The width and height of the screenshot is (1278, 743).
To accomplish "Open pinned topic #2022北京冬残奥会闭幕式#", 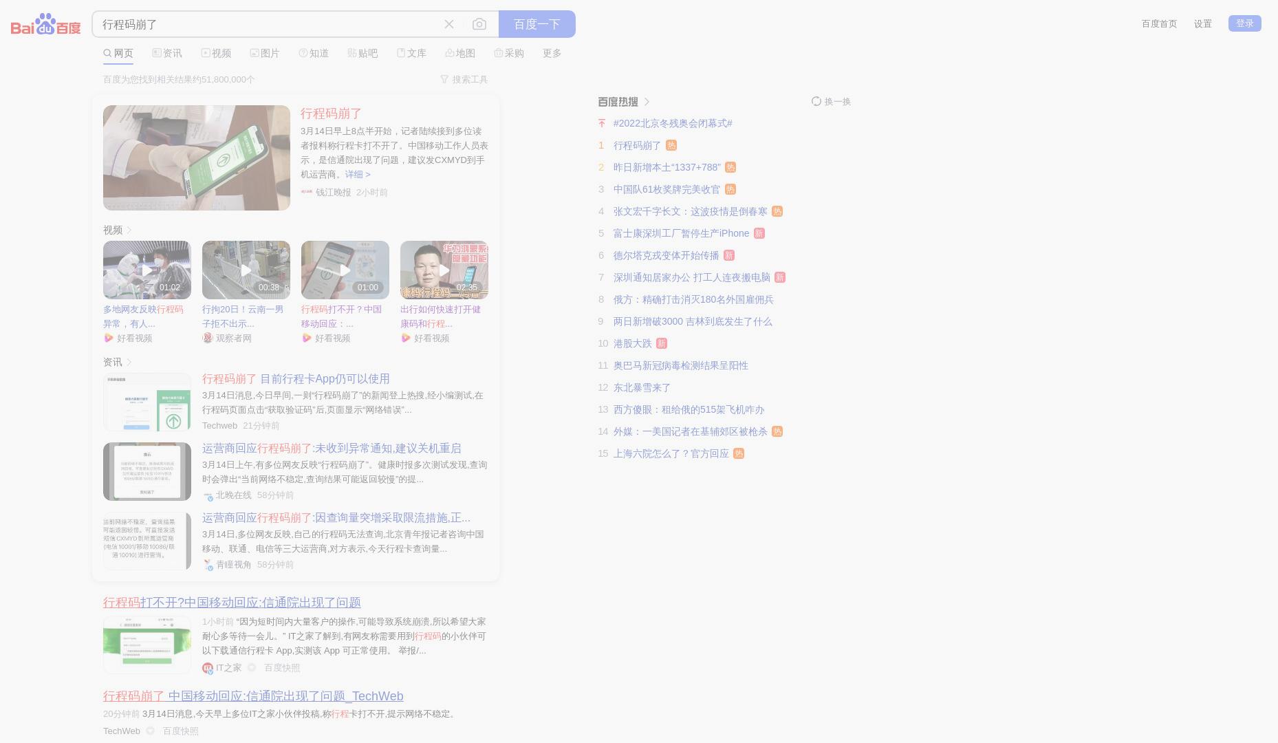I will point(673,123).
